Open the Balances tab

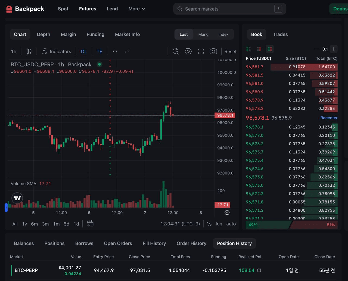(24, 243)
